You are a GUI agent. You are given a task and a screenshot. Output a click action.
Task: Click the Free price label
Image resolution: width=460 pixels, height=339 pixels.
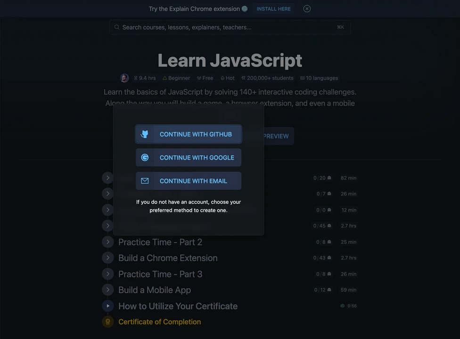pos(205,78)
